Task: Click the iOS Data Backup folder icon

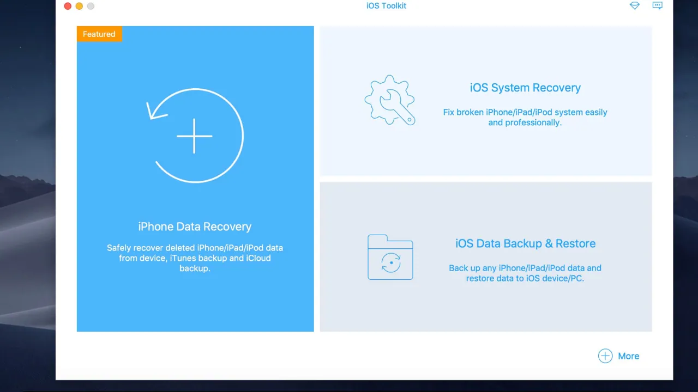Action: [x=390, y=257]
